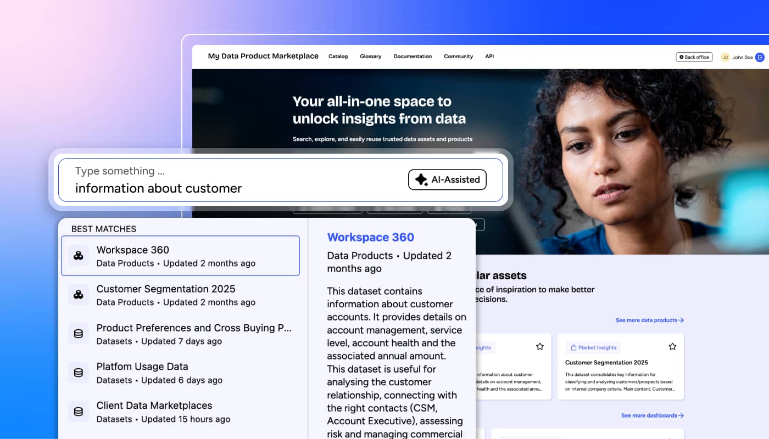This screenshot has height=439, width=769.
Task: Favorite the Customer Segmentation 2025 card with star
Action: (672, 346)
